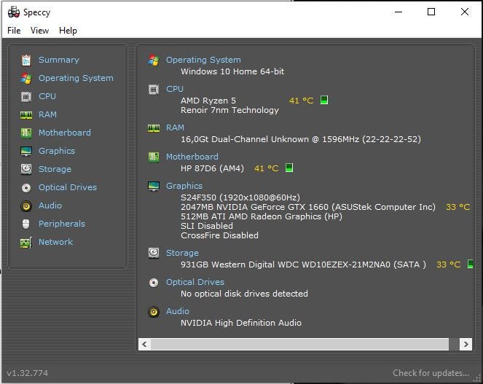Click the HP 87D6 (AM4) motherboard text

[x=212, y=168]
